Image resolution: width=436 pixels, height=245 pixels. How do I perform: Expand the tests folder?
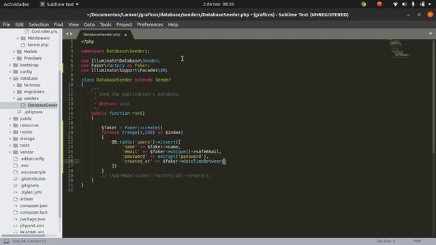pos(10,145)
